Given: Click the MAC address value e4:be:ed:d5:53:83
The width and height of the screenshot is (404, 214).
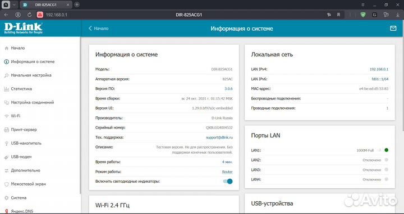Looking at the screenshot, I should 374,89.
